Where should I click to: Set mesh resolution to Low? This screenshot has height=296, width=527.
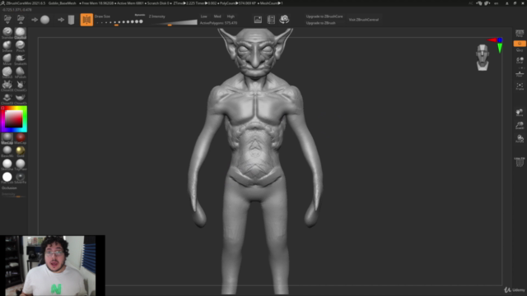coord(203,16)
